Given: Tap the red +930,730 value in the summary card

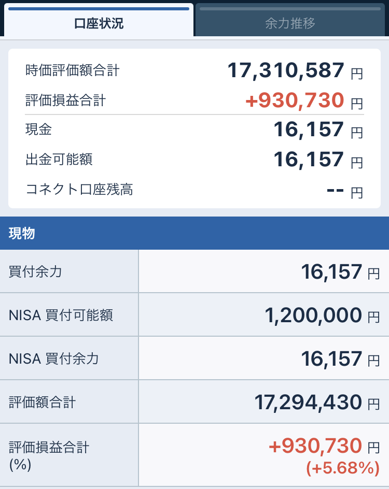Looking at the screenshot, I should pyautogui.click(x=294, y=100).
